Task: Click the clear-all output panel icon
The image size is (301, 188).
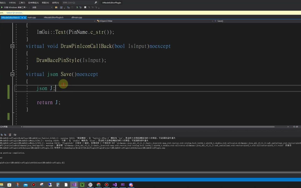Action: pyautogui.click(x=10, y=135)
